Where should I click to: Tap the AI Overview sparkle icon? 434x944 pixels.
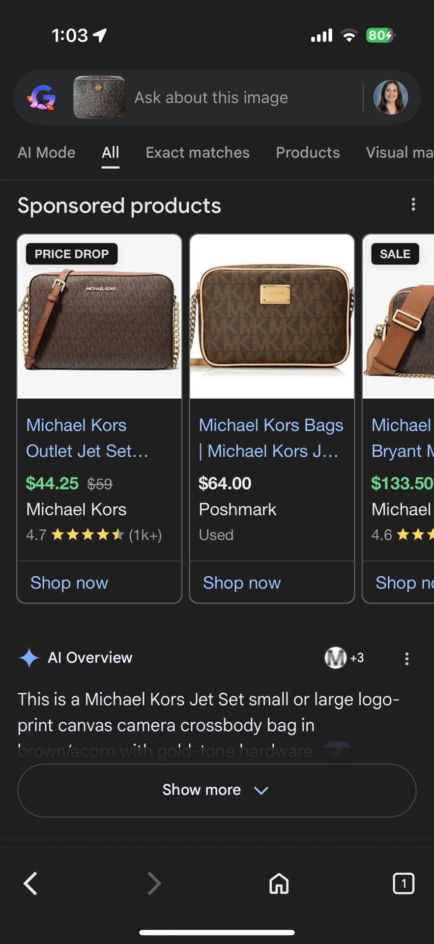point(29,657)
